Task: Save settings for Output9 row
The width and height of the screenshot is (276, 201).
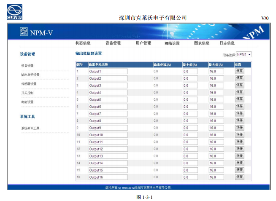Action: (x=240, y=128)
